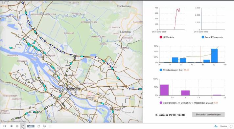Toggle the Anzahl Transporte legend series
This screenshot has width=234, height=129.
[212, 37]
